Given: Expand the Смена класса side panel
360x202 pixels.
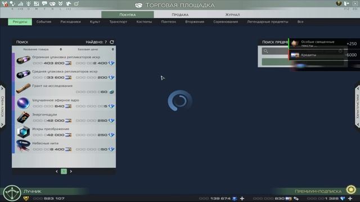Looking at the screenshot, I should [x=2, y=107].
